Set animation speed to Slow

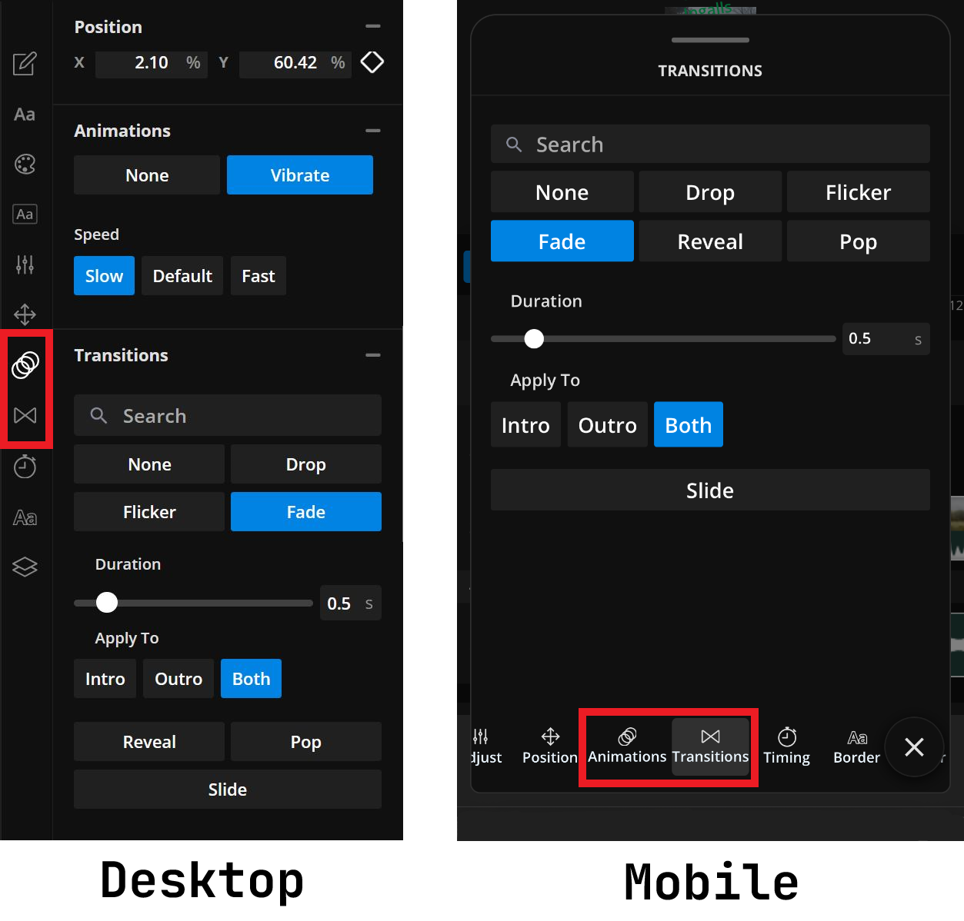[104, 276]
